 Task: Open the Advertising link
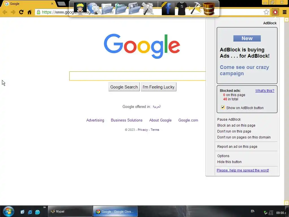95,120
